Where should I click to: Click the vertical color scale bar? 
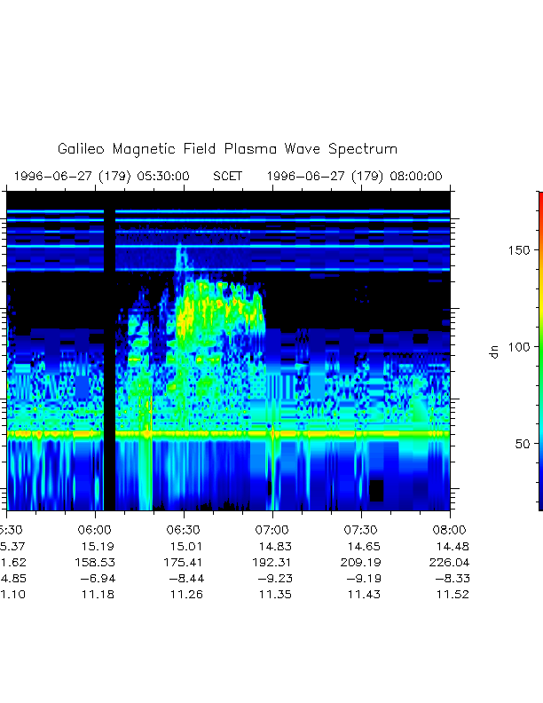540,351
